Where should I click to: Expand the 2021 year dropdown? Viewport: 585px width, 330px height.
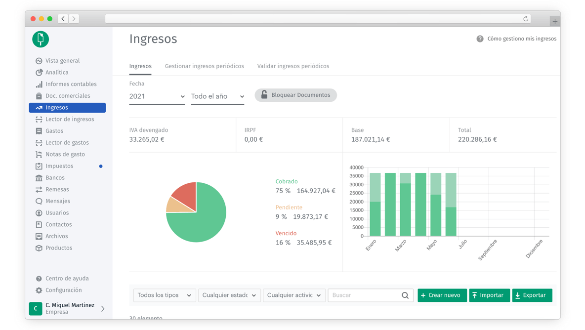point(157,96)
